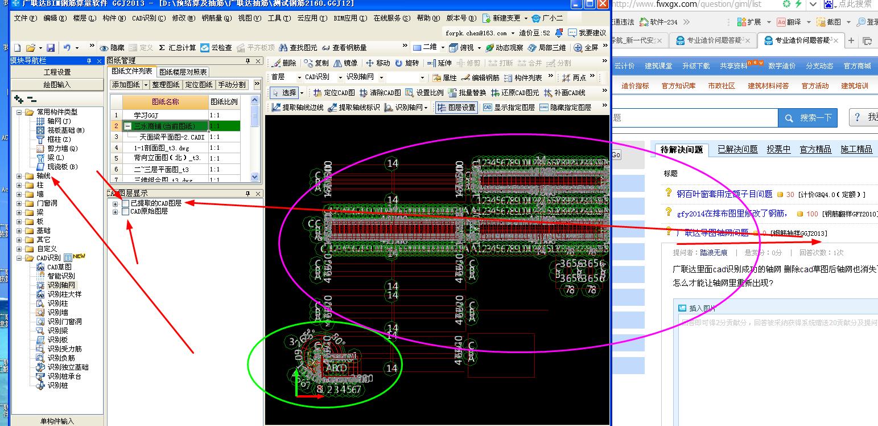Toggle 图层设置 layer settings button
Viewport: 878px width, 426px height.
pos(456,107)
